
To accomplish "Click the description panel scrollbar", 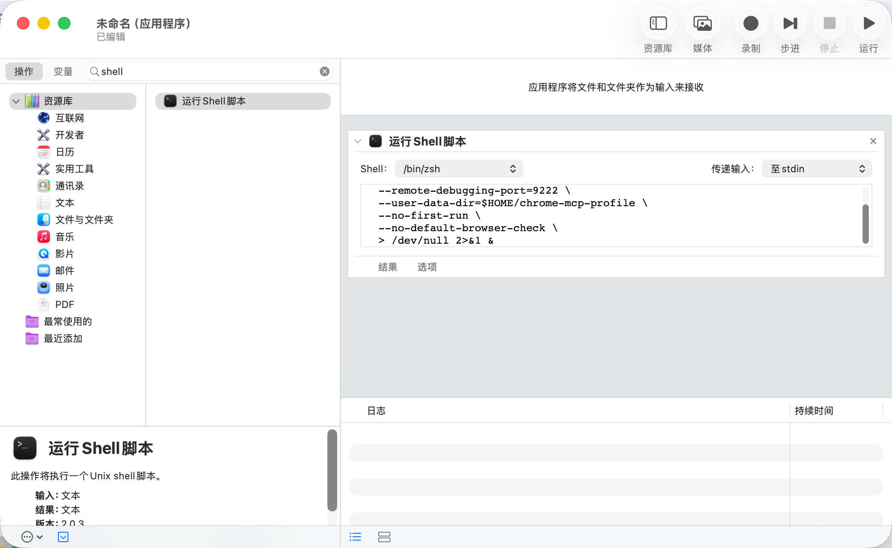I will (332, 470).
